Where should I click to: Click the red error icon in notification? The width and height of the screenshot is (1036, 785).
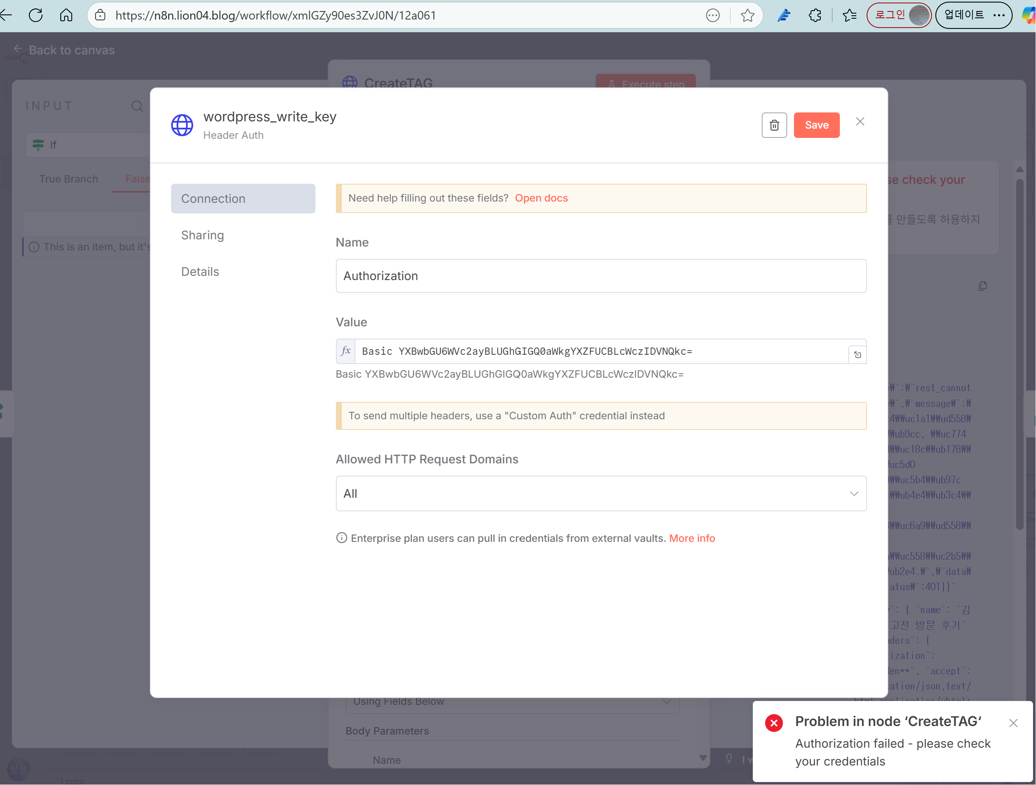point(774,723)
